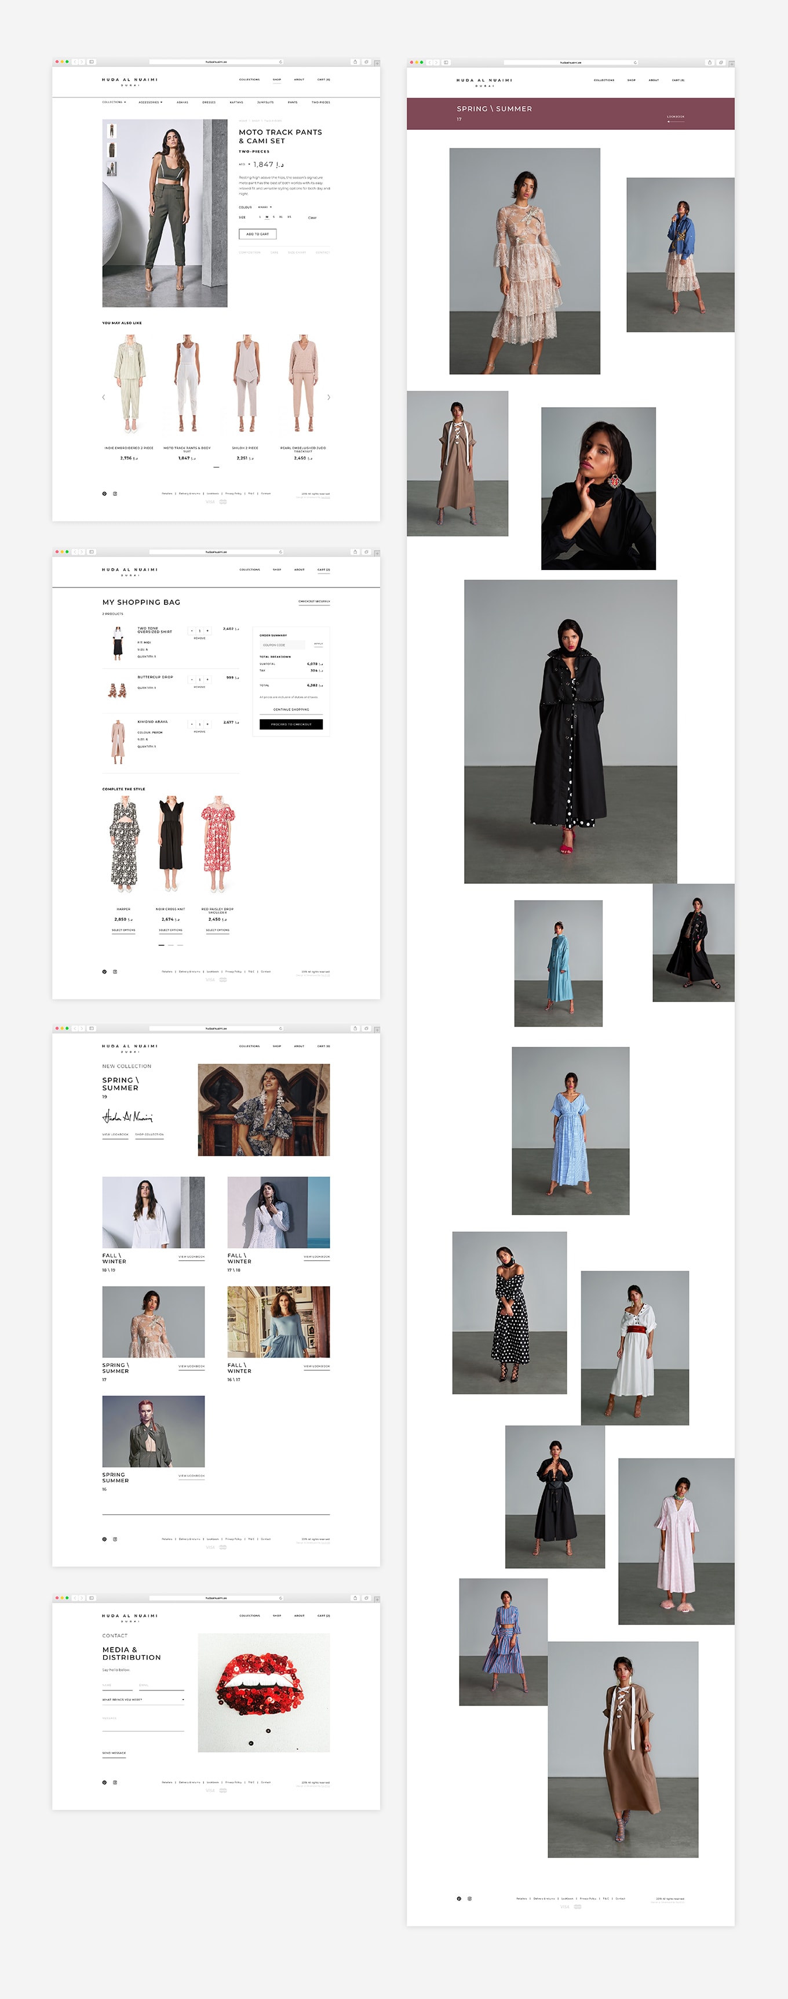788x1999 pixels.
Task: Click Instagram icon in contact page footer
Action: click(115, 1783)
